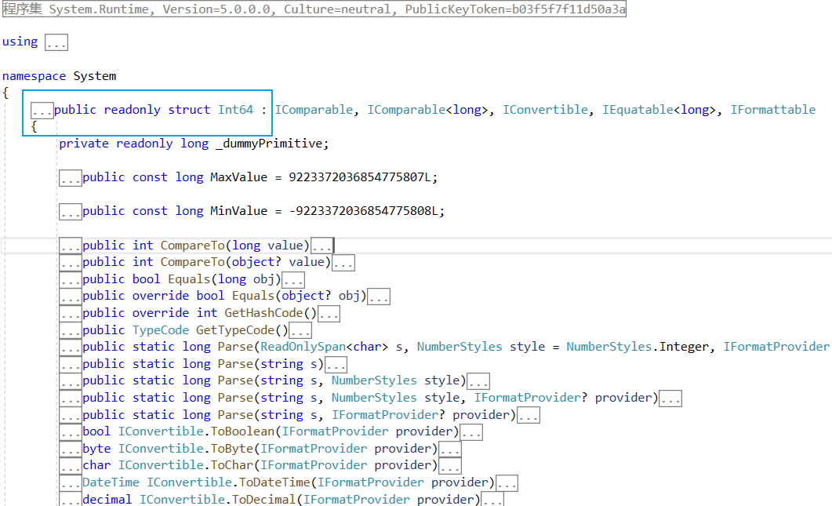The image size is (832, 506).
Task: Expand collapsed comment before MinValue constant
Action: tap(70, 212)
